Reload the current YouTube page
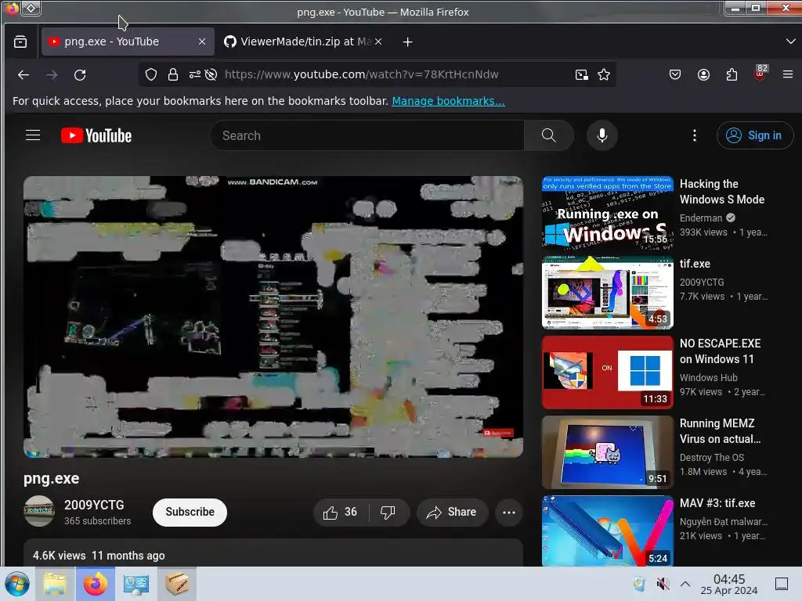 coord(80,74)
